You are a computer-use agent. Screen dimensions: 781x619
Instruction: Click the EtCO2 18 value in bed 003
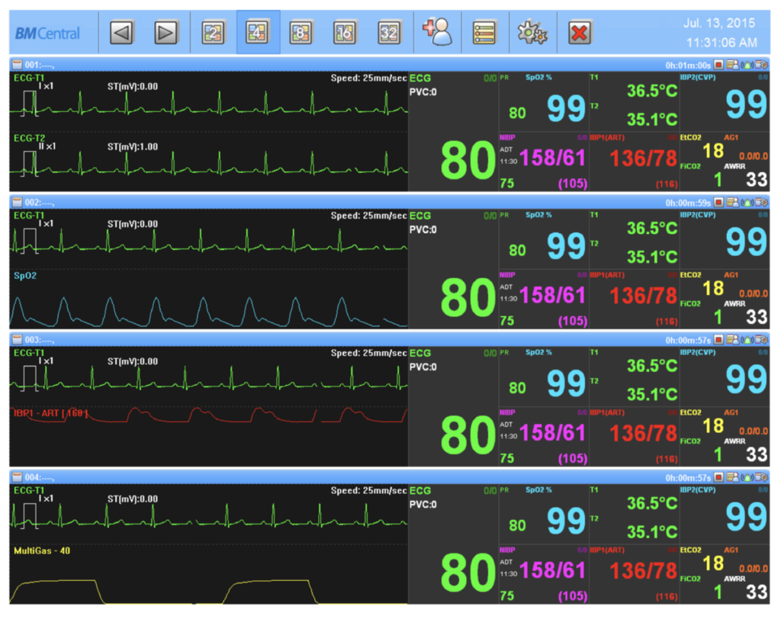click(713, 426)
